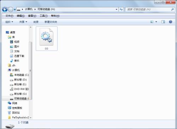This screenshot has width=177, height=129.
Task: Click navigation pane scrollbar up arrow
Action: click(x=30, y=27)
